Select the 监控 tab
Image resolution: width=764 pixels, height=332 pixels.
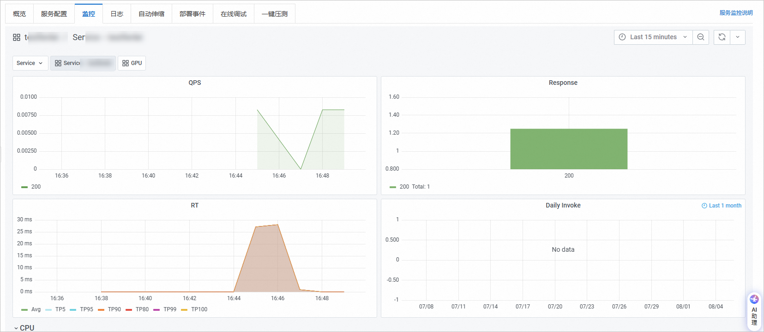point(89,14)
